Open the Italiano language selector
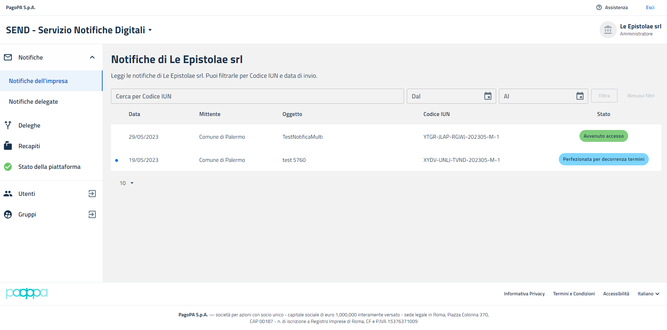Screen dimensions: 667x330 [x=648, y=294]
